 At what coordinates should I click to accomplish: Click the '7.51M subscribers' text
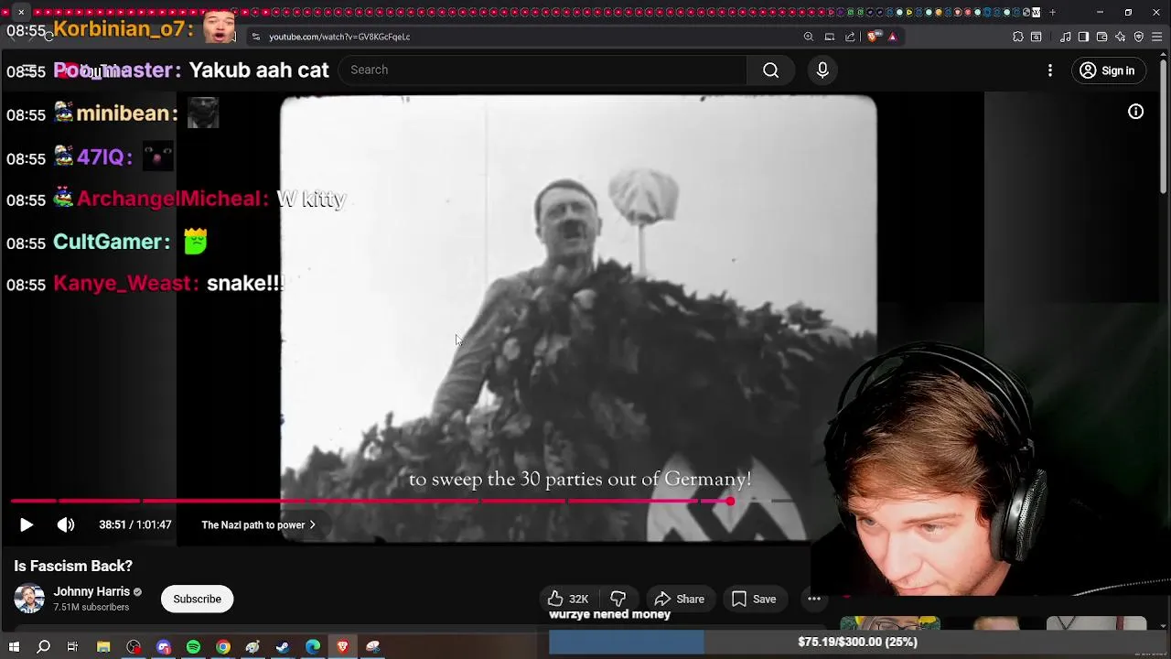91,607
